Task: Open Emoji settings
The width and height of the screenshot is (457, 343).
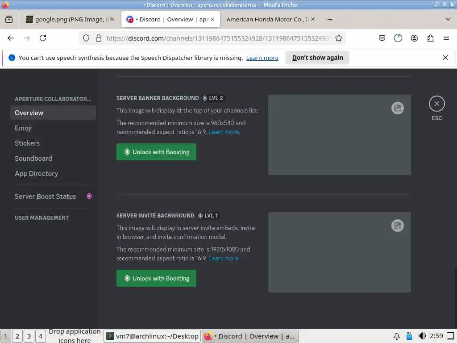Action: click(x=53, y=128)
